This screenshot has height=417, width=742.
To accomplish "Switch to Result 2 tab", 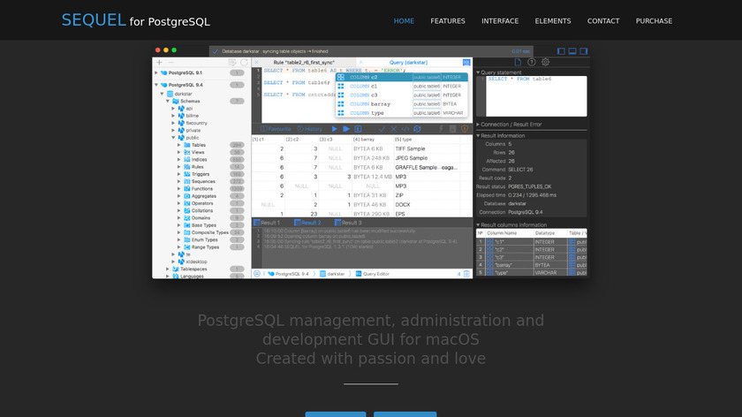I will pyautogui.click(x=307, y=223).
